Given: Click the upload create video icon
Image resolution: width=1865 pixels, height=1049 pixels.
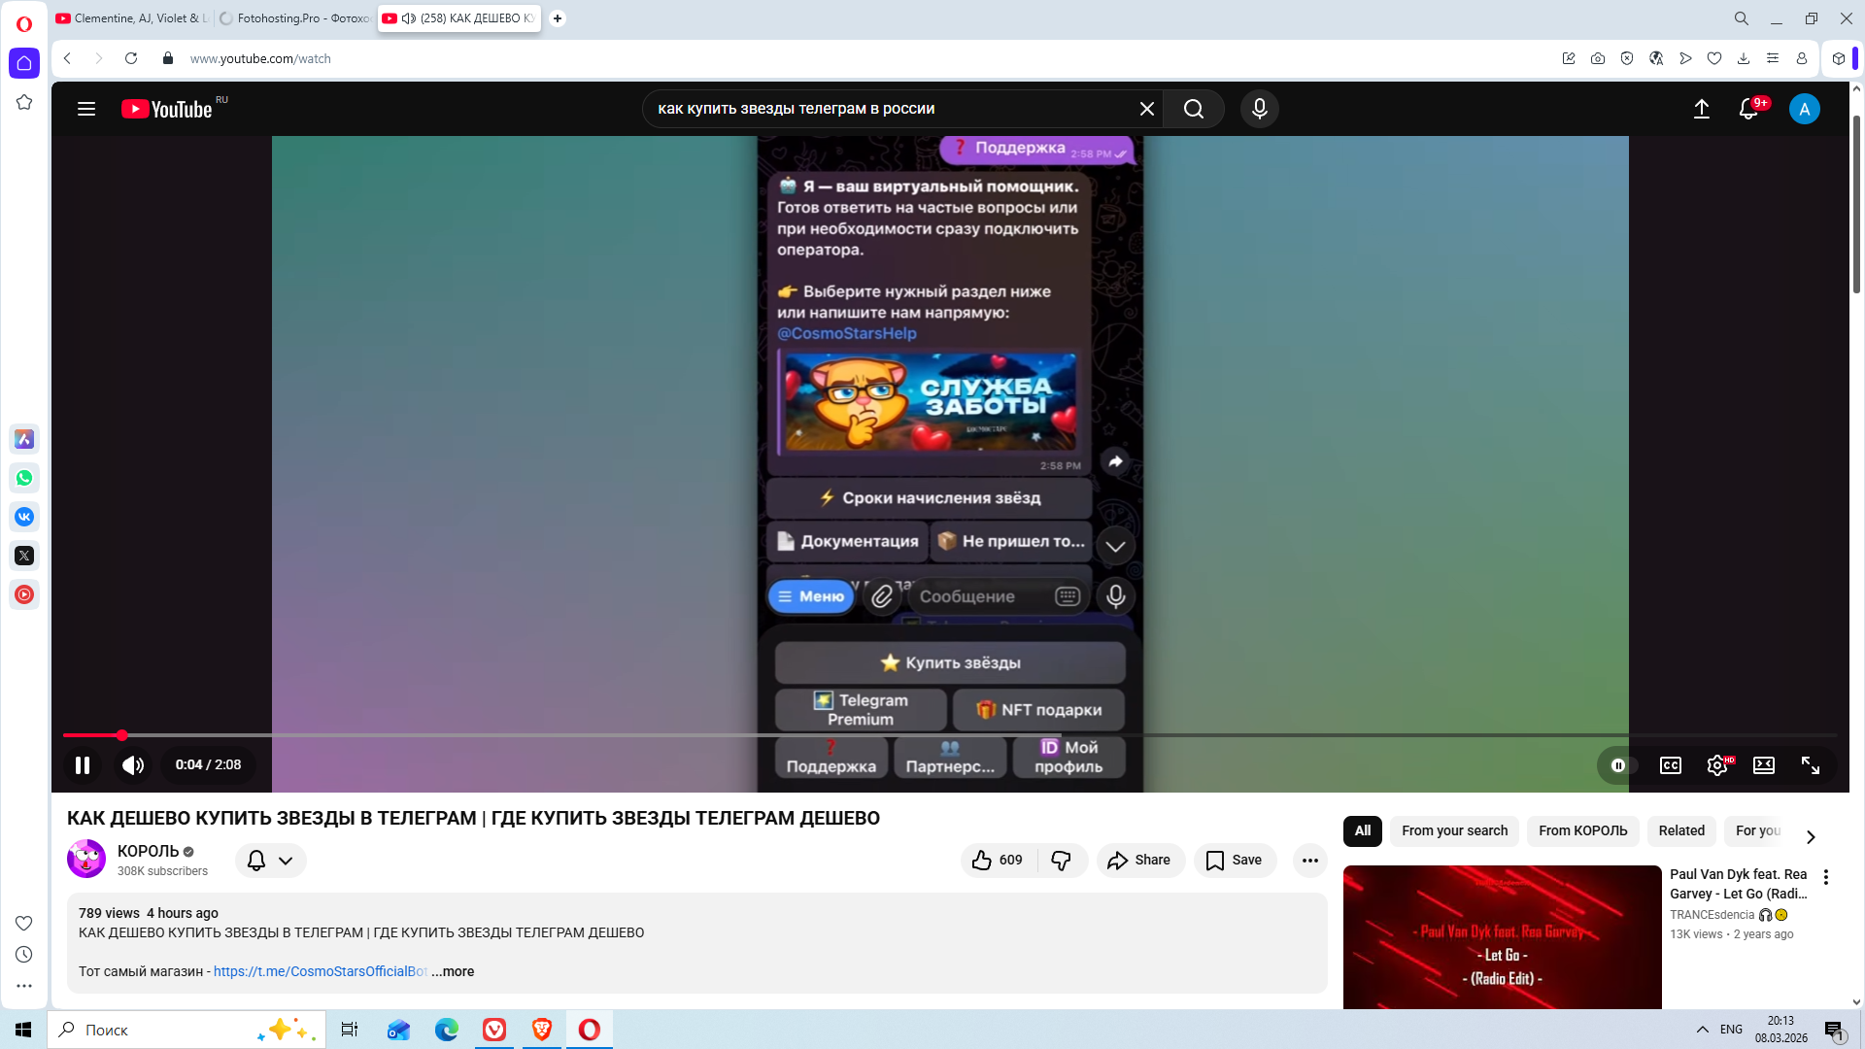Looking at the screenshot, I should pyautogui.click(x=1701, y=109).
